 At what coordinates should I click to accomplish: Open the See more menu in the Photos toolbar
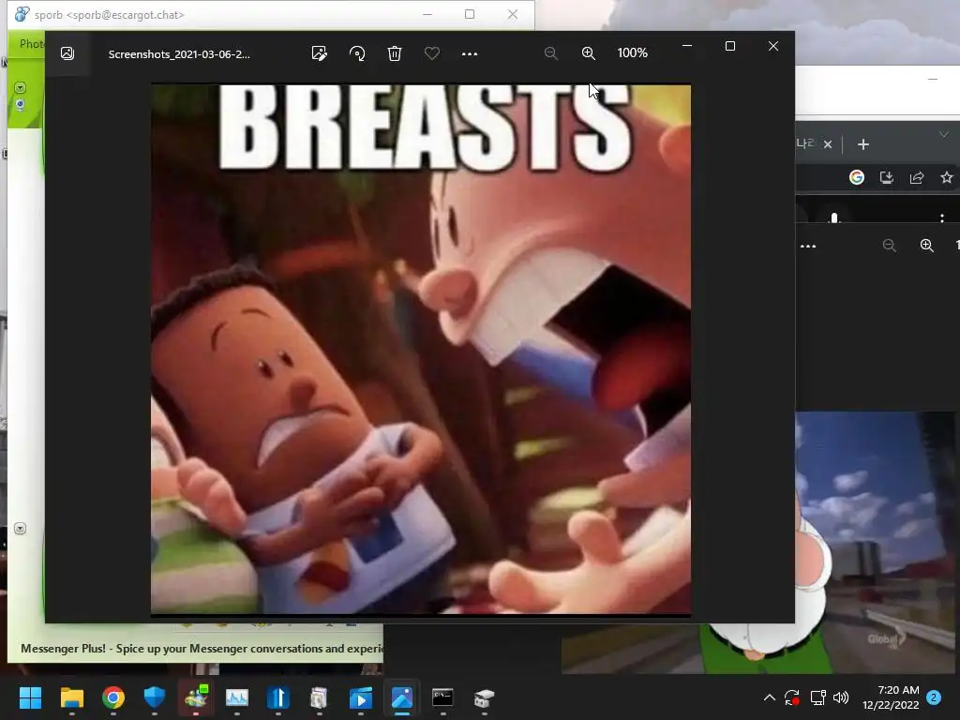[x=469, y=53]
